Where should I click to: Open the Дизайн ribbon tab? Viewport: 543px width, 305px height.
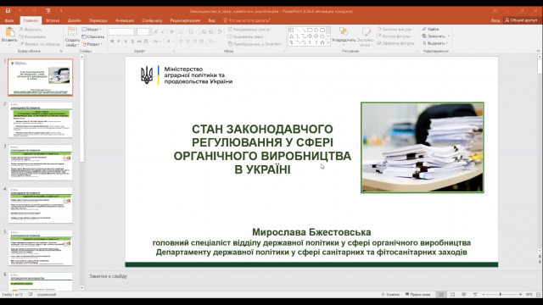pos(74,20)
